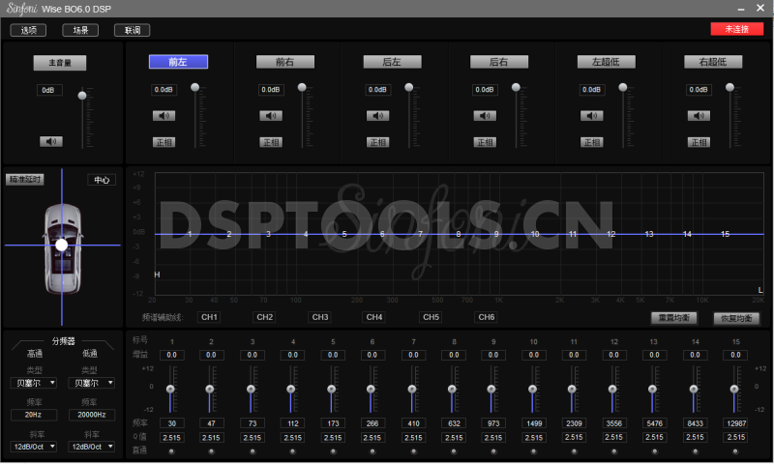Click the red 未连接 connection button
774x464 pixels.
tap(737, 29)
